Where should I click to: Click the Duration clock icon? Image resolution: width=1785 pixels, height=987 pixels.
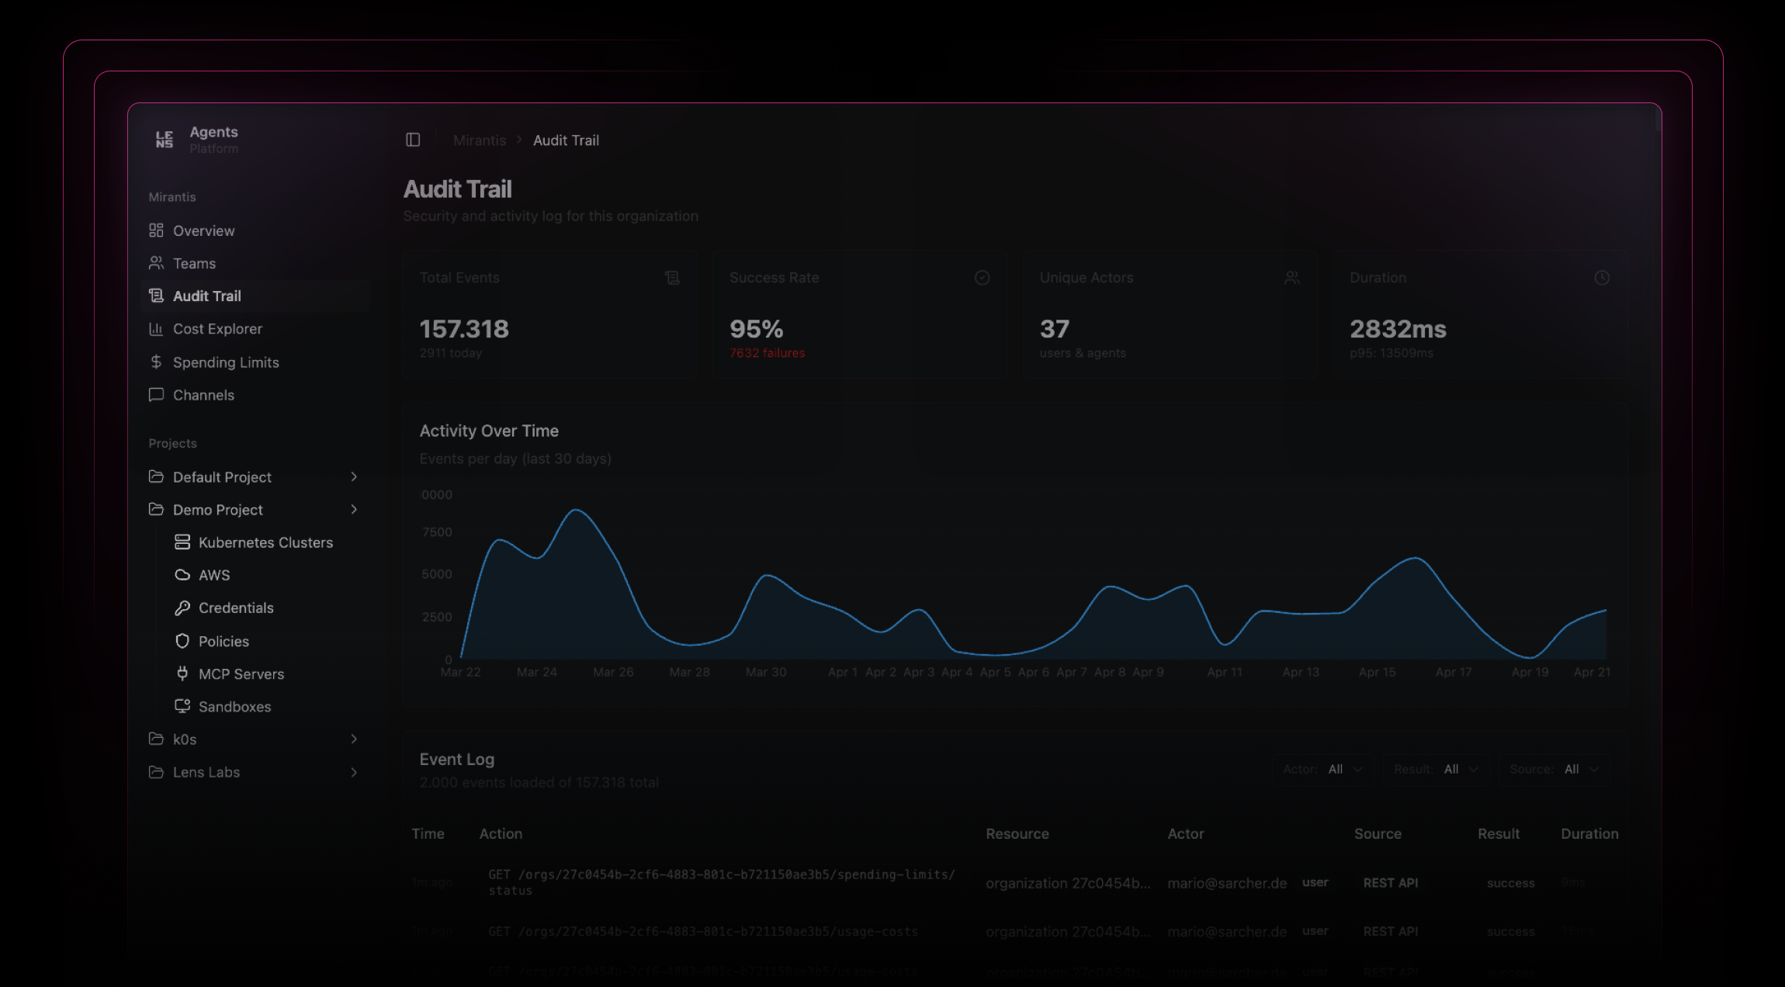pos(1602,278)
